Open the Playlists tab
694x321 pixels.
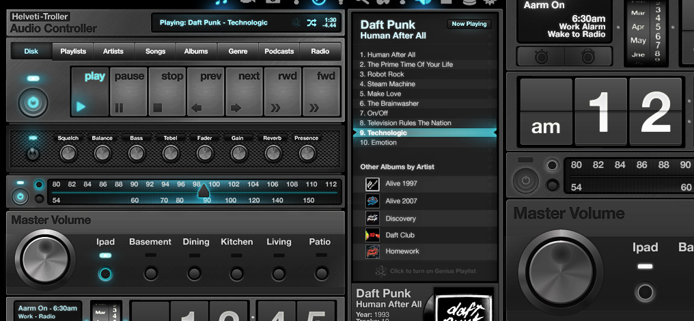coord(73,51)
